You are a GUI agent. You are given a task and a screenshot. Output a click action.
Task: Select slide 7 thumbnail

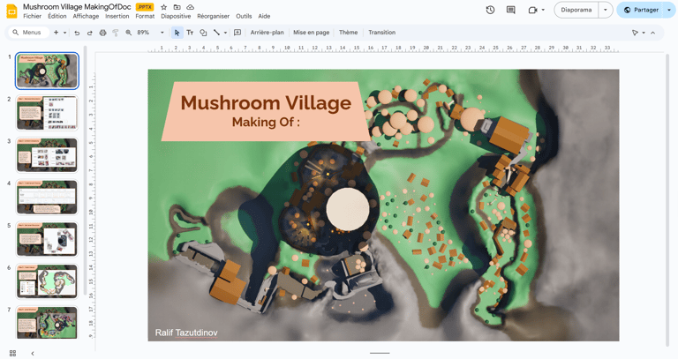[x=47, y=323]
